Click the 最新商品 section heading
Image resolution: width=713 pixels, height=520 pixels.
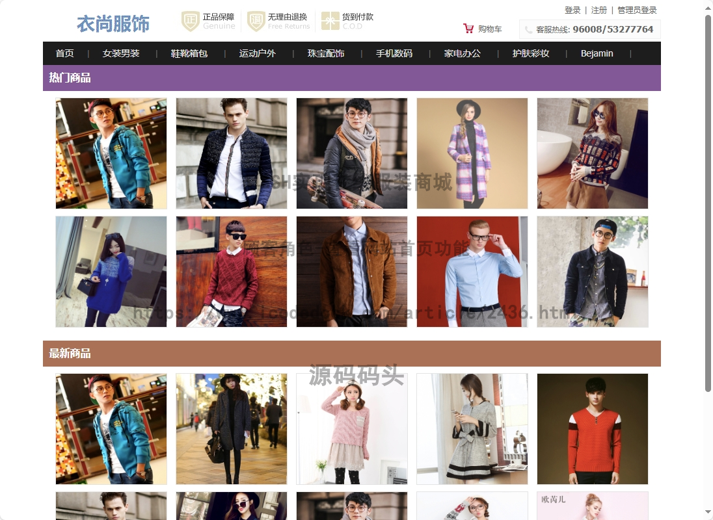coord(70,354)
